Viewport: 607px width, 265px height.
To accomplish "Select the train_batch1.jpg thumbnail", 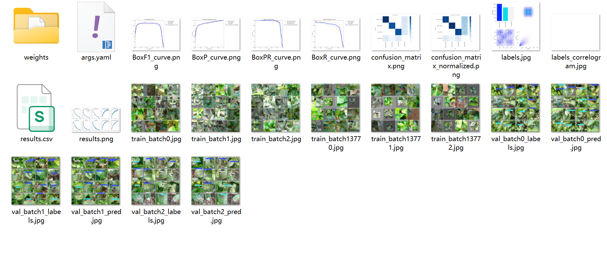I will [x=216, y=108].
